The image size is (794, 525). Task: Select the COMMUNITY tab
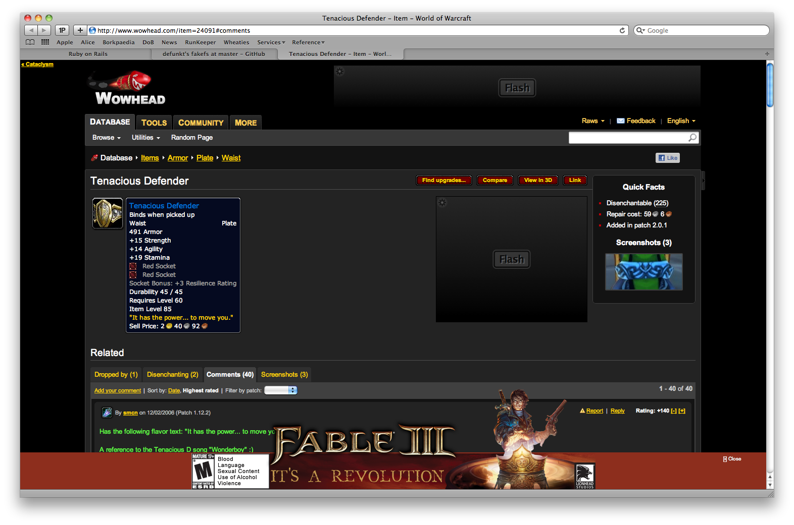(201, 123)
